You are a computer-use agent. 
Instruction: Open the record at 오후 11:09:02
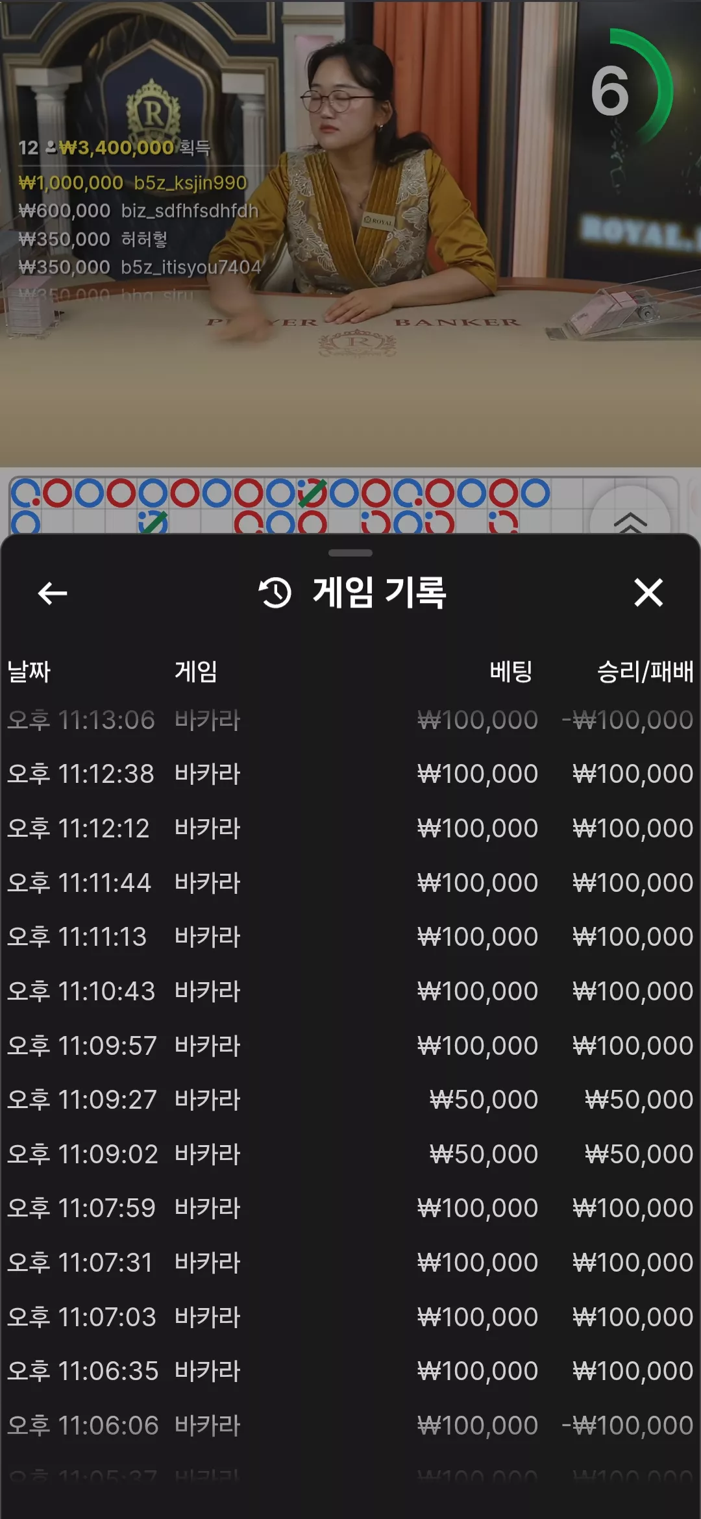[350, 1154]
